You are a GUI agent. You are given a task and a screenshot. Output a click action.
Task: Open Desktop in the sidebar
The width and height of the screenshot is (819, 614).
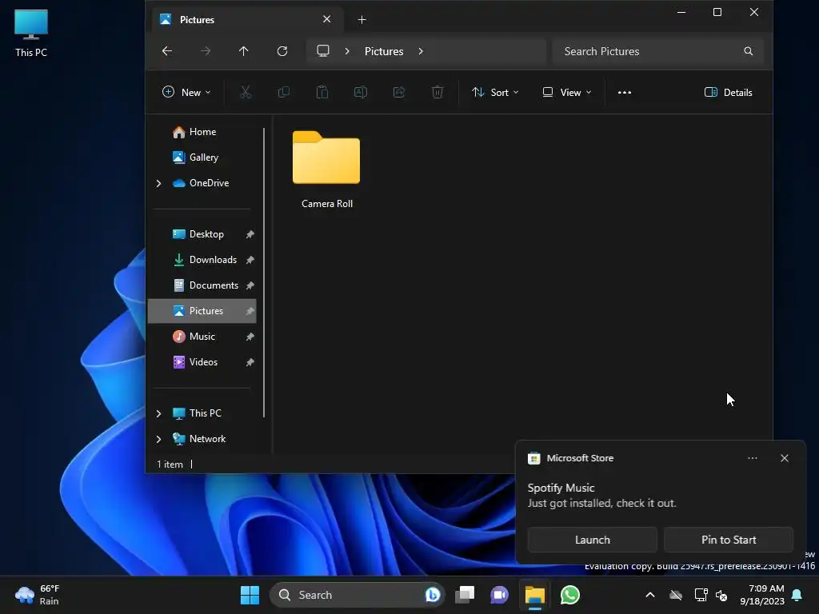pos(202,234)
